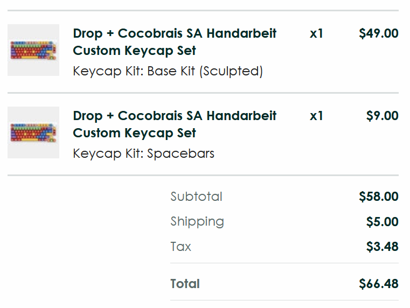The height and width of the screenshot is (308, 410).
Task: Click the $66.48 order total
Action: point(379,284)
